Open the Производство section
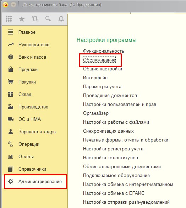 coord(33,107)
